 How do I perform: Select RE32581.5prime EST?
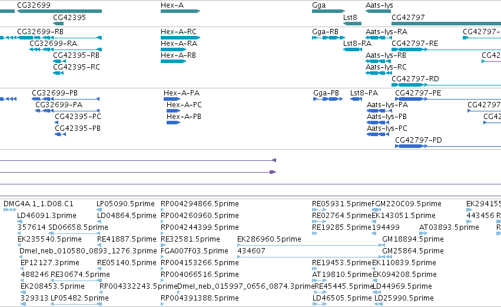[190, 239]
